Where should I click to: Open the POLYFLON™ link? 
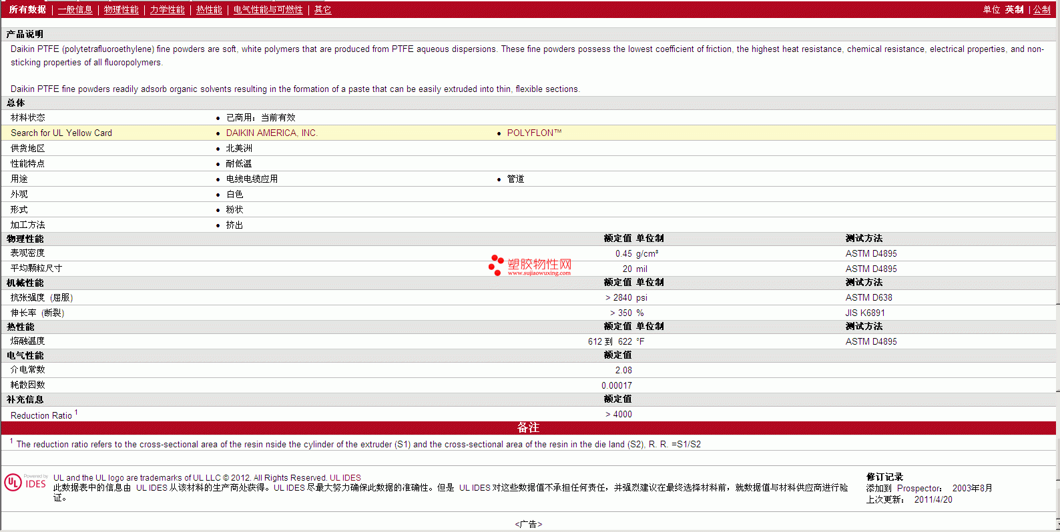534,133
